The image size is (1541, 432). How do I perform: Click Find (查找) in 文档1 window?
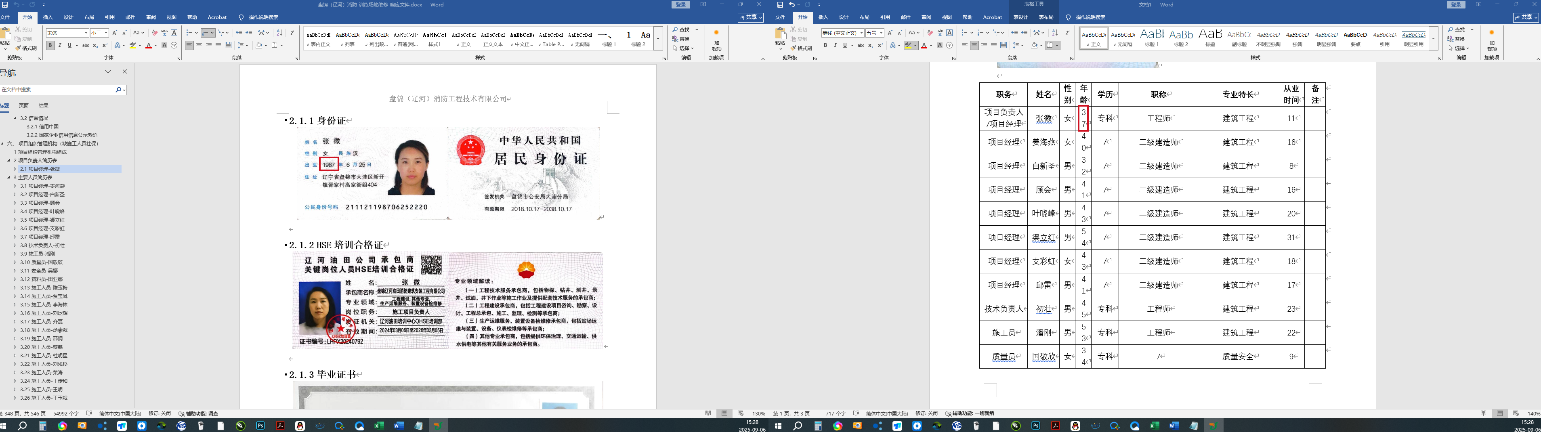click(1457, 30)
